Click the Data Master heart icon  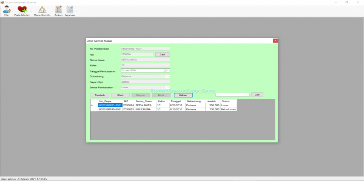pyautogui.click(x=22, y=10)
